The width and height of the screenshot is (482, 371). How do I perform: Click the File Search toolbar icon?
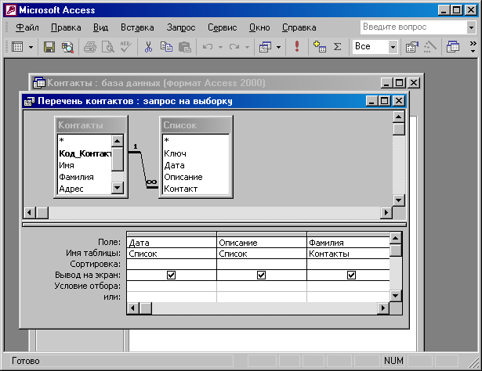(67, 47)
